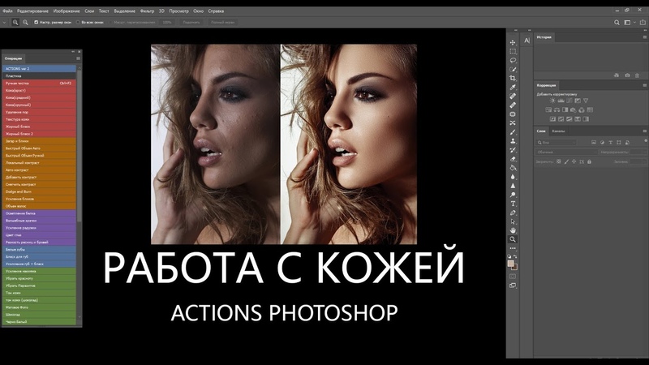
Task: Select the Horizontal Type tool
Action: [513, 204]
